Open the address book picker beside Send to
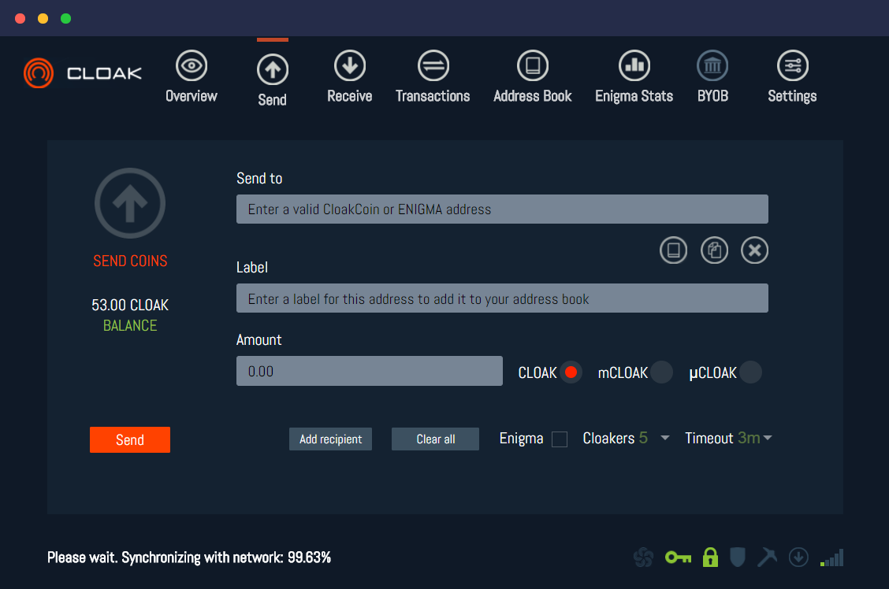This screenshot has width=889, height=589. point(674,250)
